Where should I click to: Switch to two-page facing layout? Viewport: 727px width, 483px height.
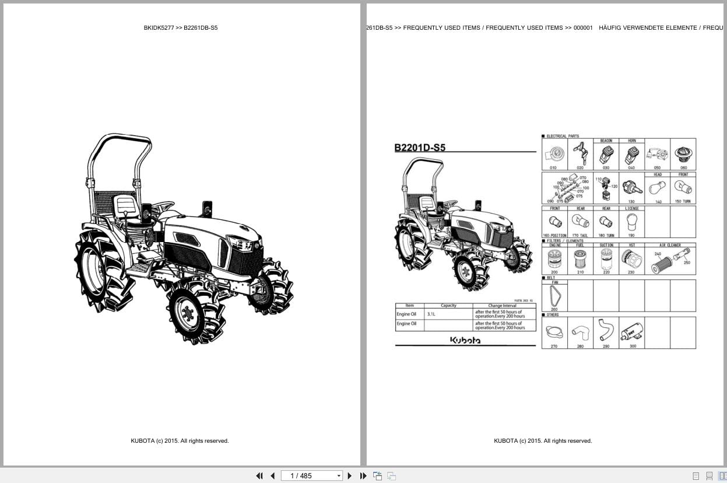click(722, 476)
